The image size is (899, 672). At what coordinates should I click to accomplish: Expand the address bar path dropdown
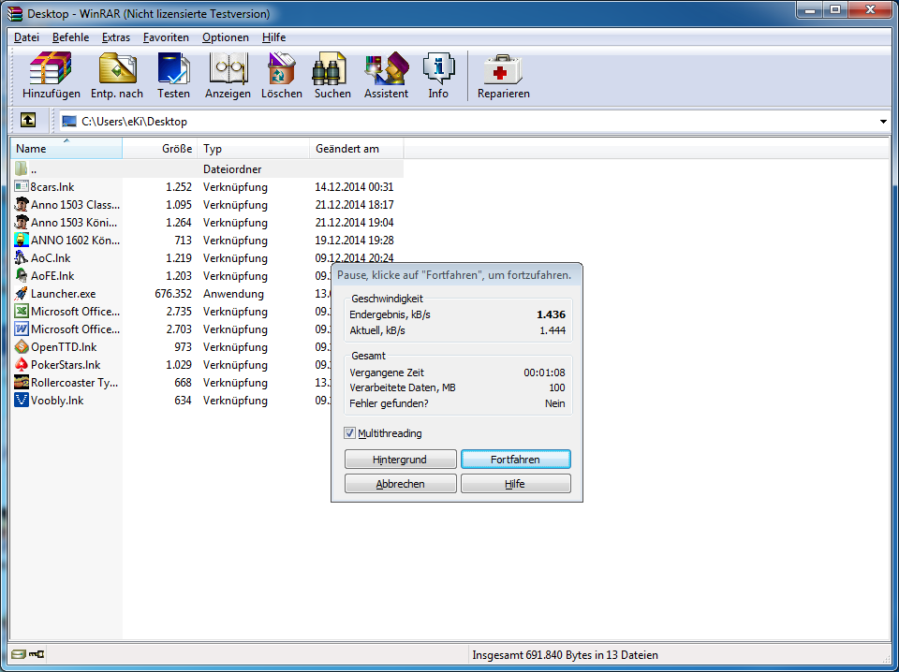click(x=883, y=121)
